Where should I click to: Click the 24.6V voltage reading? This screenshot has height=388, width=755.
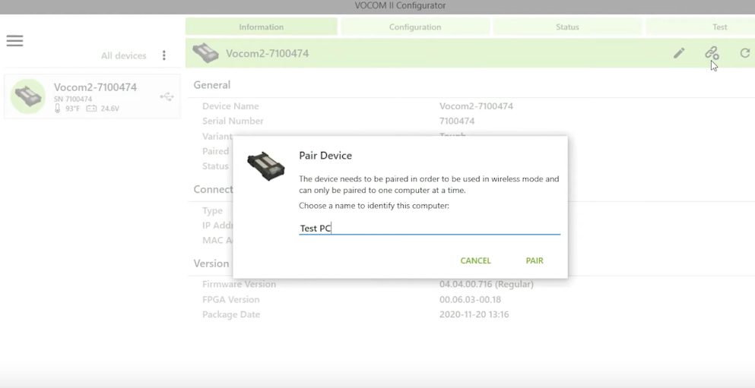click(x=109, y=109)
